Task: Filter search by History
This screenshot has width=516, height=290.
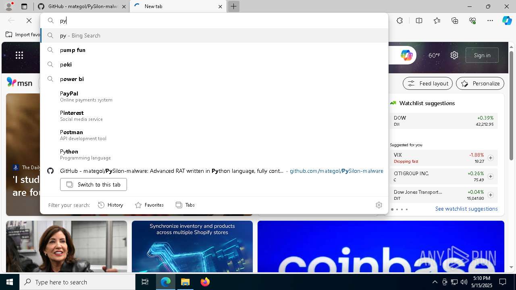Action: click(x=110, y=205)
